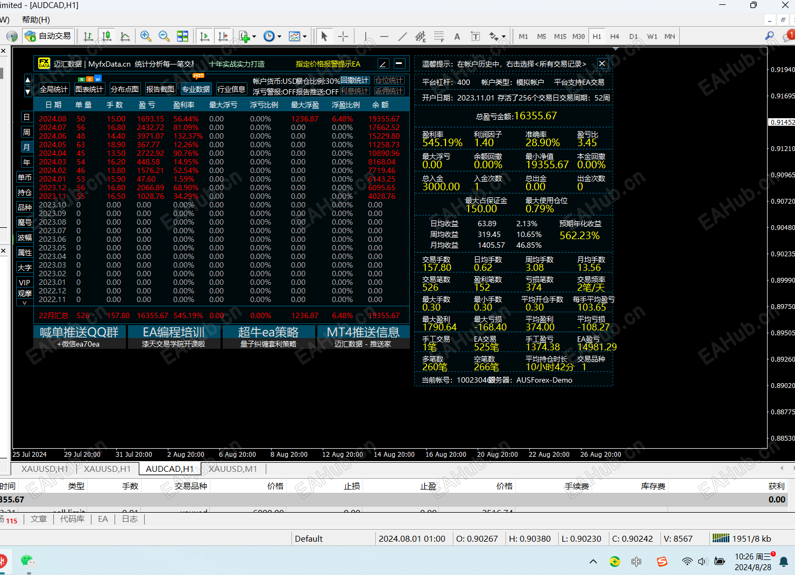Open the search magnifier icon
795x575 pixels.
(770, 36)
